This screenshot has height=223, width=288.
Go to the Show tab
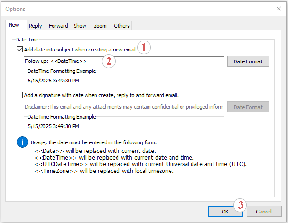pyautogui.click(x=80, y=26)
